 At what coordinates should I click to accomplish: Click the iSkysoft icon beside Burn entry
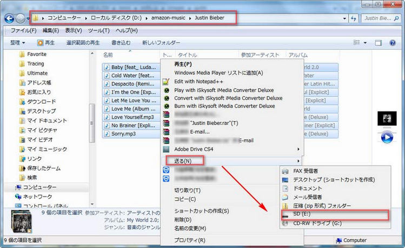coord(167,106)
